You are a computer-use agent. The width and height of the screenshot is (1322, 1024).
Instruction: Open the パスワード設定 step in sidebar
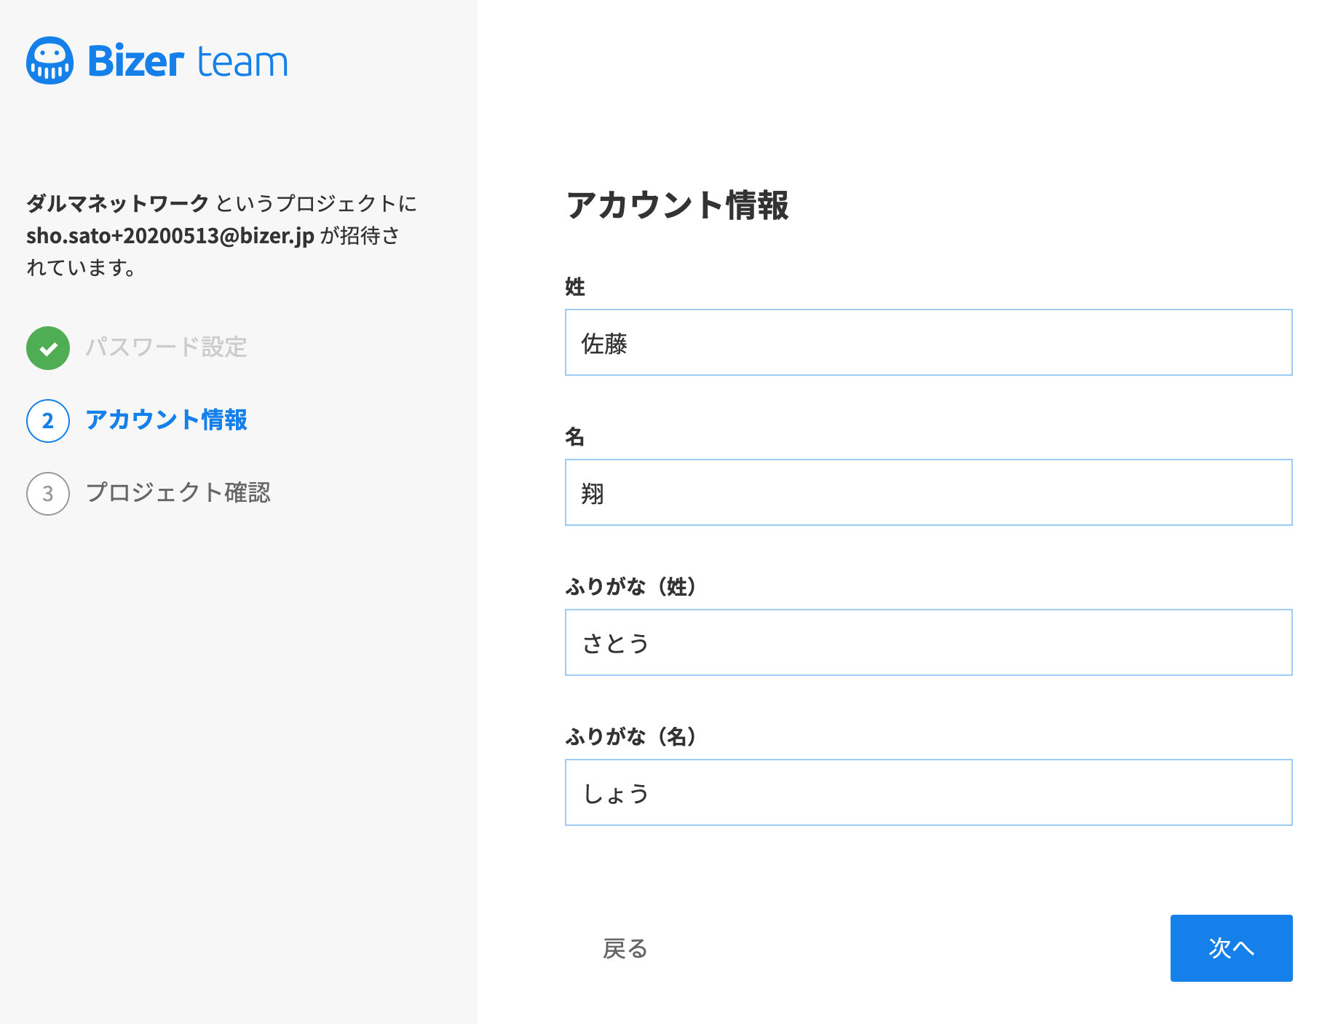[166, 348]
